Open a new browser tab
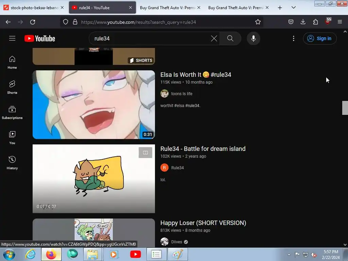Screen dimensions: 348x261 [x=280, y=8]
